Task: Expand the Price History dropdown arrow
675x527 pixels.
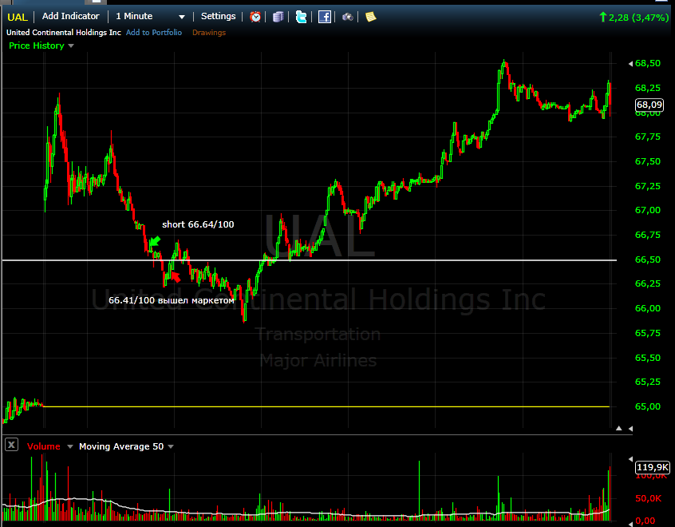Action: click(x=71, y=46)
